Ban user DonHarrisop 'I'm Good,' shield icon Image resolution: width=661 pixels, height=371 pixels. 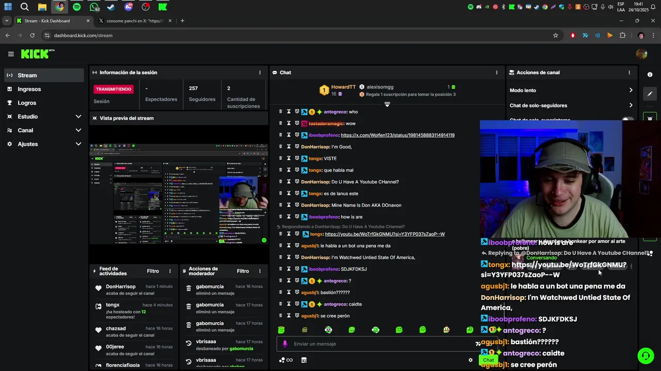297,147
